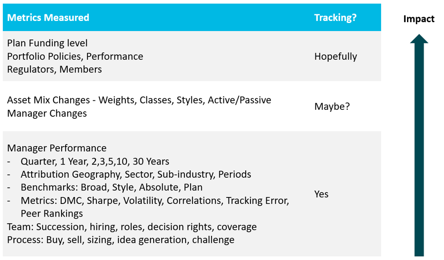Select the "Plan Funding level" line
This screenshot has width=444, height=260.
[47, 43]
